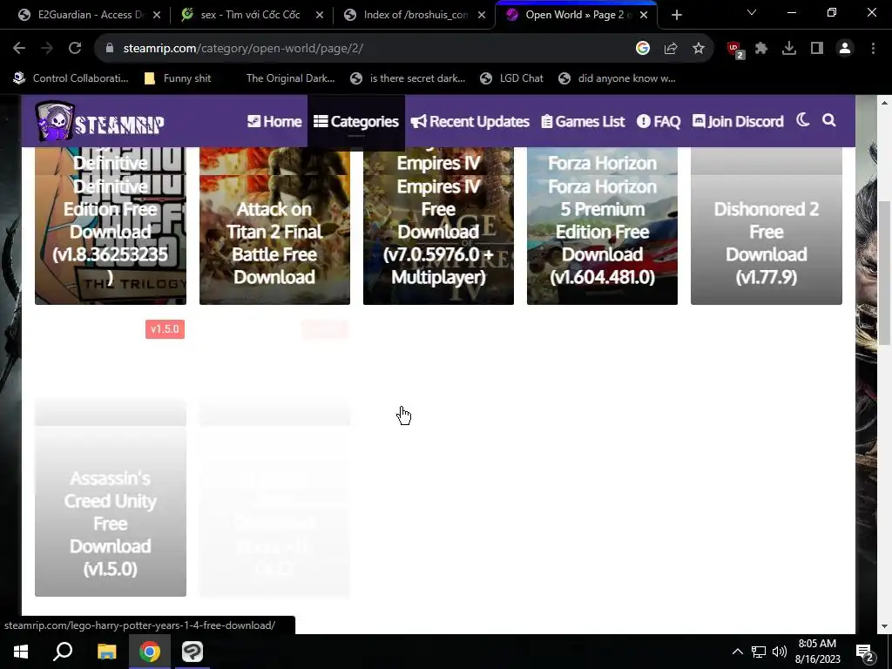Open the notification center icon
Image resolution: width=892 pixels, height=669 pixels.
(865, 652)
